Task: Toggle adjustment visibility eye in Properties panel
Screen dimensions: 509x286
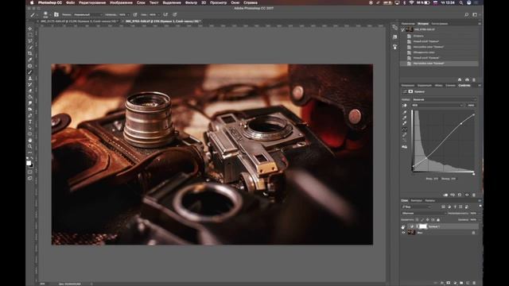Action: [x=467, y=195]
